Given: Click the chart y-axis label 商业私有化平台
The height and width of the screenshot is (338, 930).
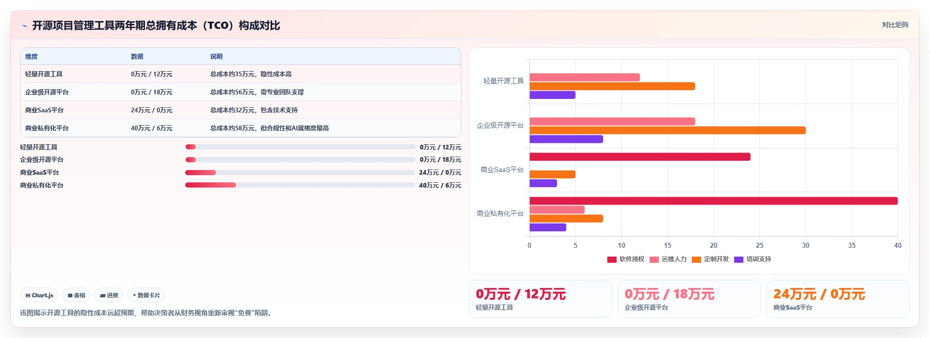Looking at the screenshot, I should tap(500, 213).
